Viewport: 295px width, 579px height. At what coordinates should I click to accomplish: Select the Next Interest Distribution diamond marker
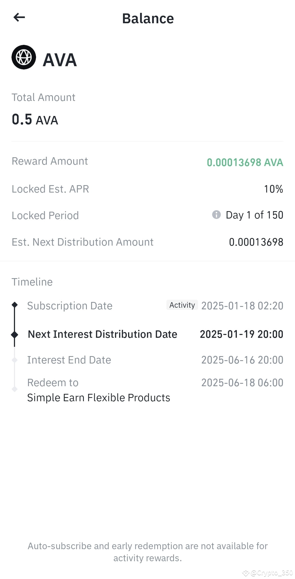pos(14,334)
